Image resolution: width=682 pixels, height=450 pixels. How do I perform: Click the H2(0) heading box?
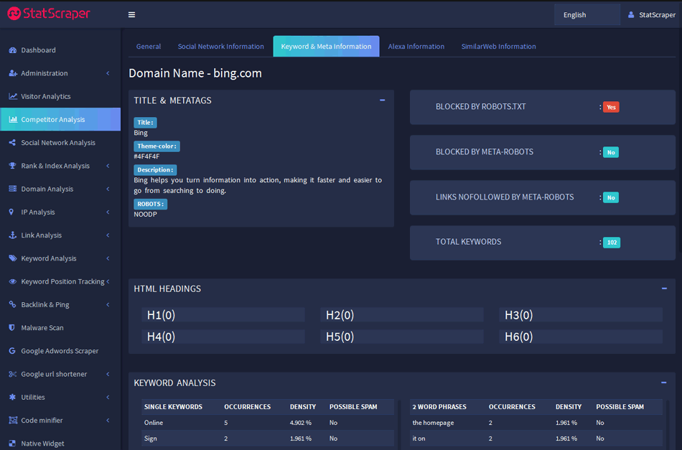click(x=402, y=315)
